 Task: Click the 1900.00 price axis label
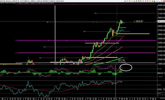point(161,63)
